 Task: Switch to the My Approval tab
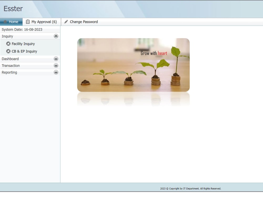(41, 22)
